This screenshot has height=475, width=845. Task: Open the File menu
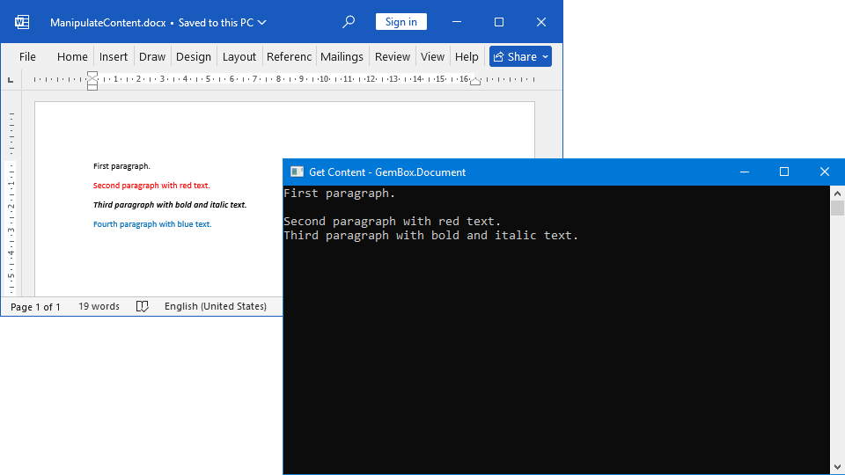[x=27, y=56]
